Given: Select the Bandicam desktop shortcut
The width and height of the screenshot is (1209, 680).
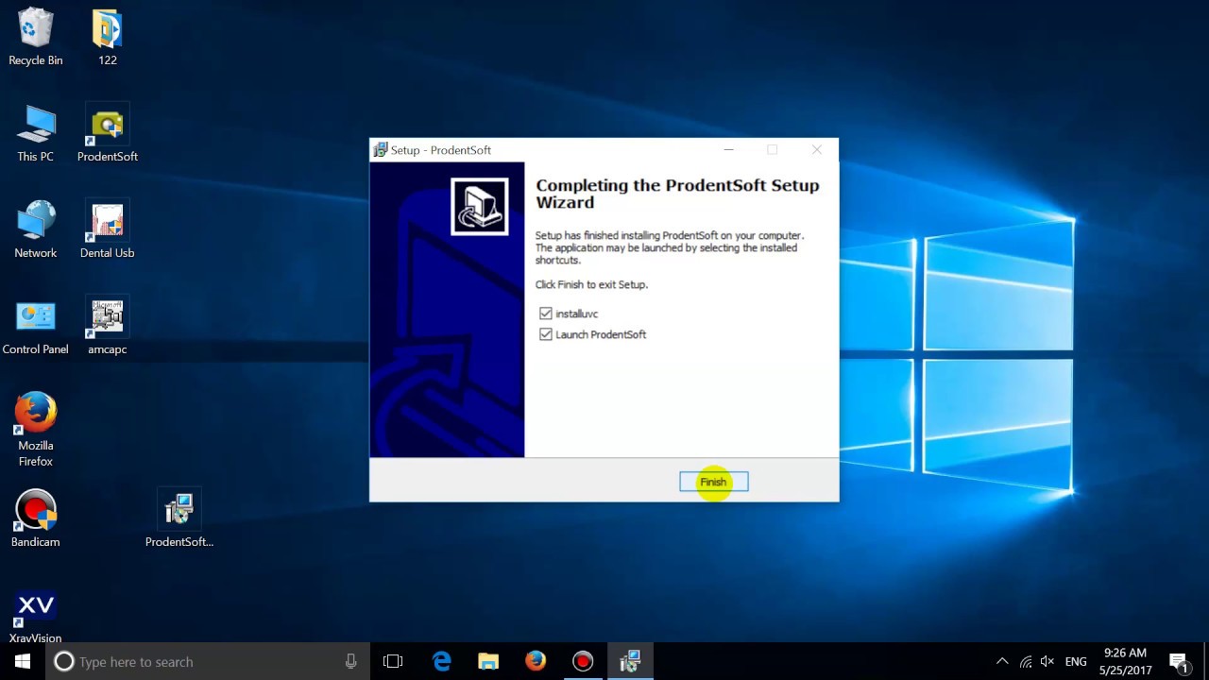Looking at the screenshot, I should click(x=36, y=519).
